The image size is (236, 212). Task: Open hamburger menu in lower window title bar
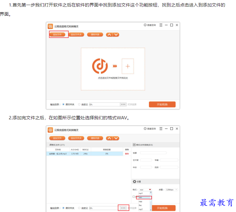pyautogui.click(x=161, y=129)
